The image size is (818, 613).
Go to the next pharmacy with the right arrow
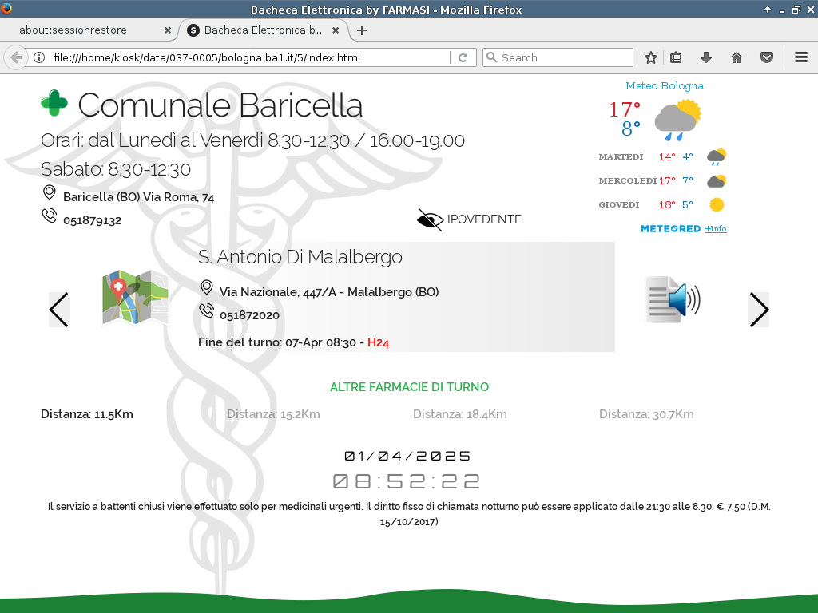click(759, 310)
